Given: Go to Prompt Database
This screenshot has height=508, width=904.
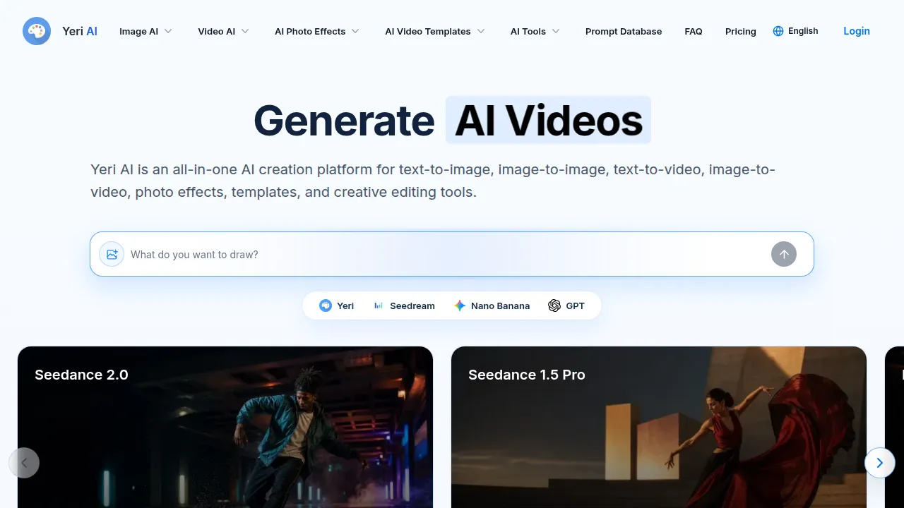Looking at the screenshot, I should (624, 31).
